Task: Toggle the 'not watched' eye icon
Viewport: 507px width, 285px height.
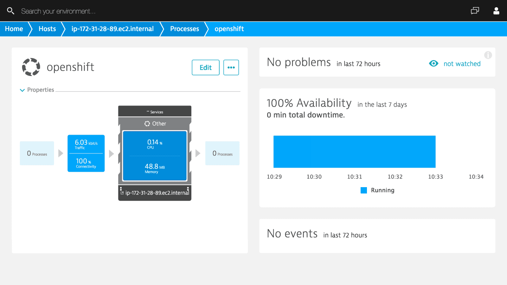Action: pyautogui.click(x=433, y=63)
